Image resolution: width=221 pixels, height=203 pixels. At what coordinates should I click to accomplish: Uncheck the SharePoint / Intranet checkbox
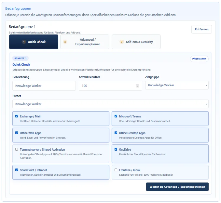tap(17, 169)
